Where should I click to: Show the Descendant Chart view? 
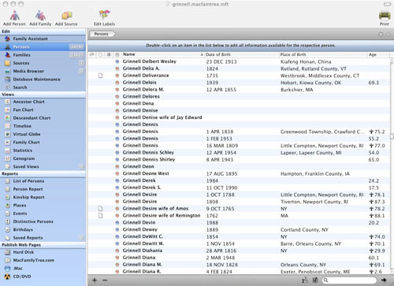point(43,118)
